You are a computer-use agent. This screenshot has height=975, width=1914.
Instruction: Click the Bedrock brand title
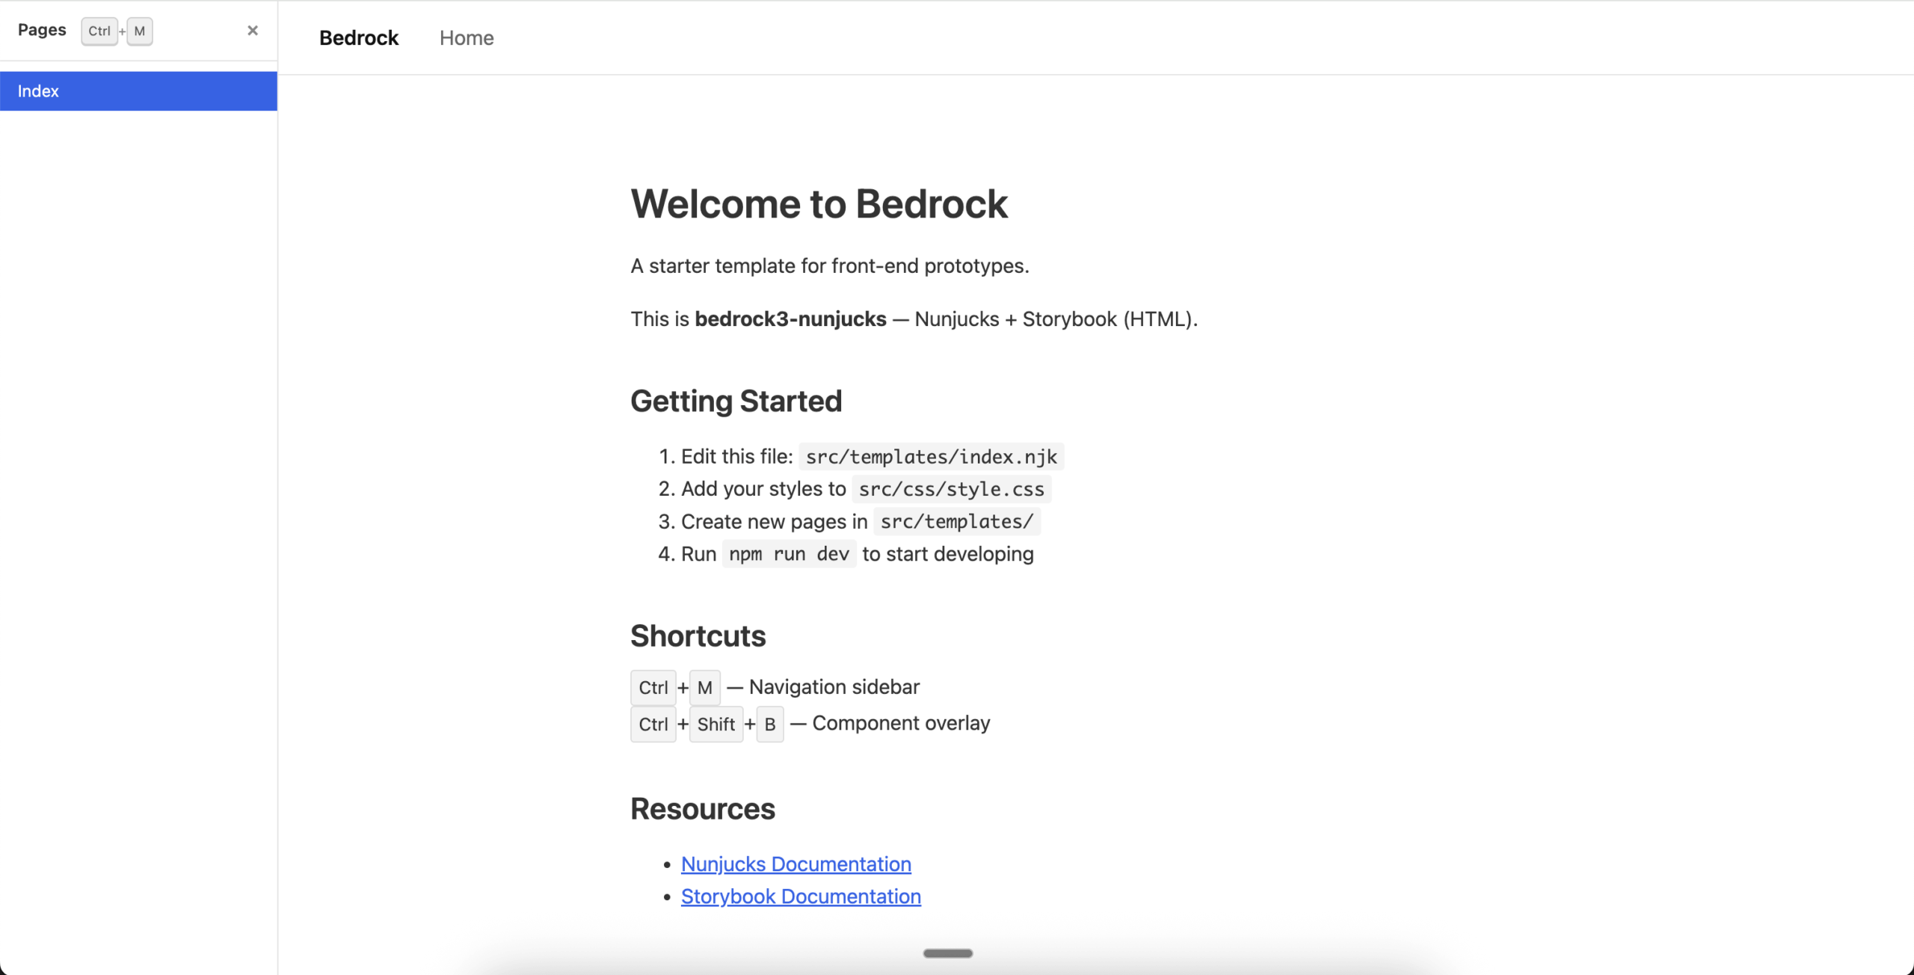359,38
